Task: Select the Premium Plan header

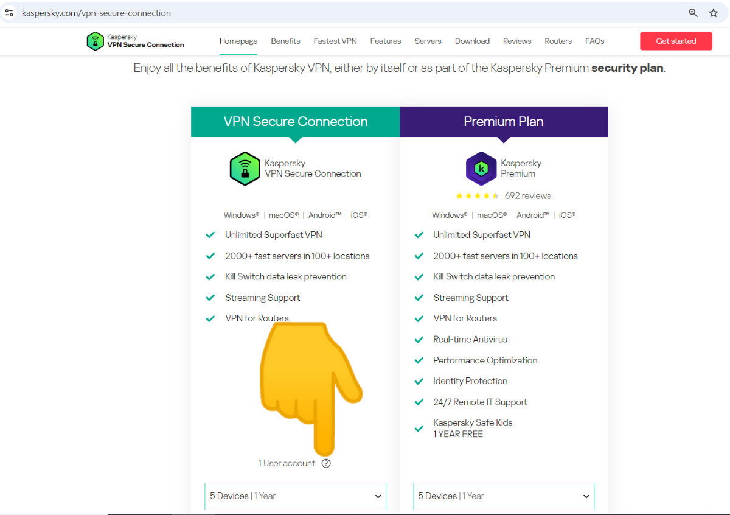Action: point(504,122)
